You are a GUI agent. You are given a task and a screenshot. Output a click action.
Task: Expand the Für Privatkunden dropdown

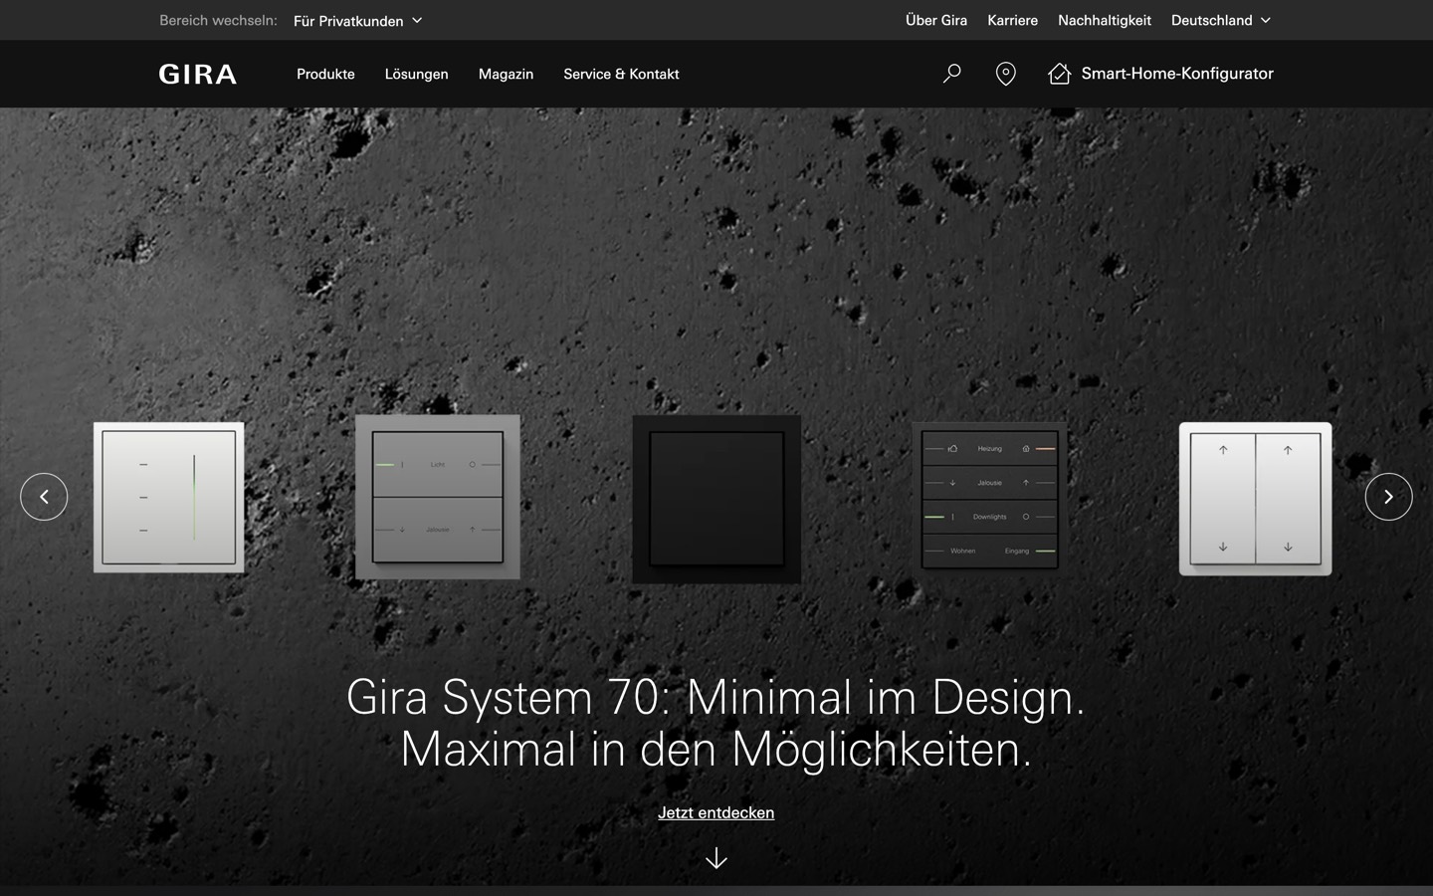[358, 20]
